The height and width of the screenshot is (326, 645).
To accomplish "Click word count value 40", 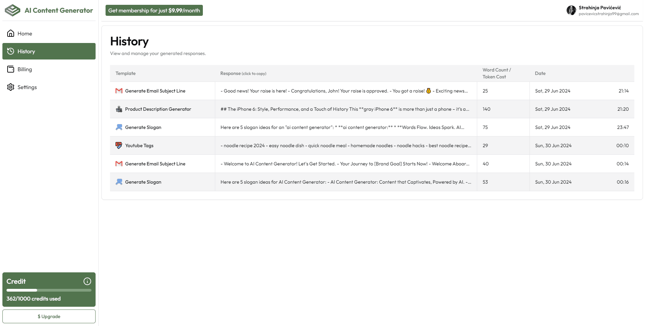I will click(485, 164).
